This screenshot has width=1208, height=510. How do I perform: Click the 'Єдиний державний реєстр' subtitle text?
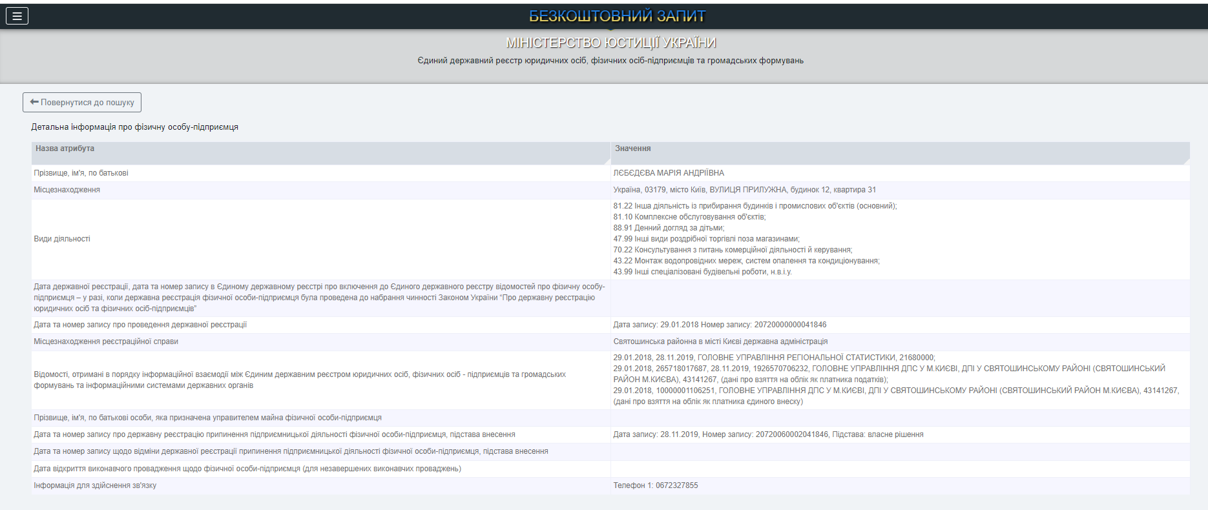(610, 61)
